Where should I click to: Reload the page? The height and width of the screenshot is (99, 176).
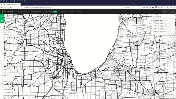[x=8, y=7]
